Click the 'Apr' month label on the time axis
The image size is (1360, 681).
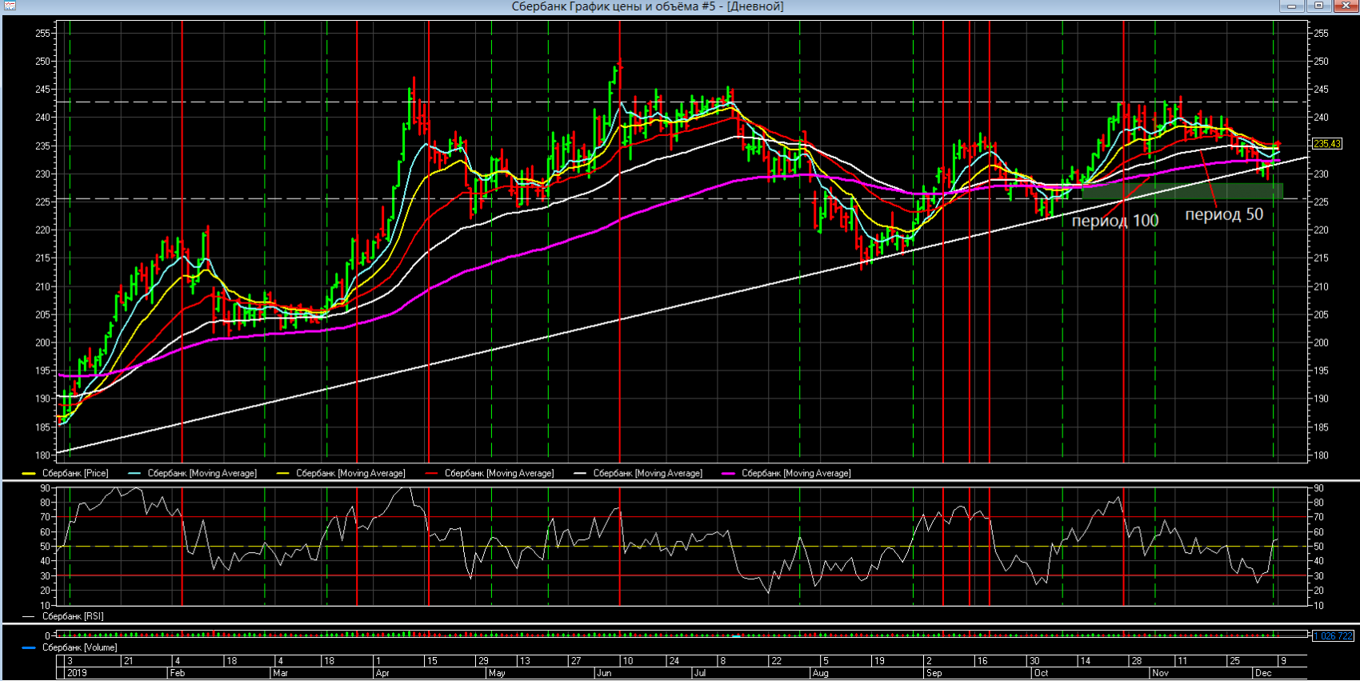coord(382,673)
